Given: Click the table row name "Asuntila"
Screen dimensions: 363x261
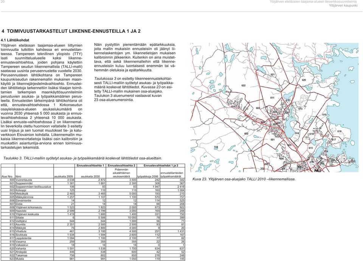Looking at the screenshot, I should click(x=20, y=225).
